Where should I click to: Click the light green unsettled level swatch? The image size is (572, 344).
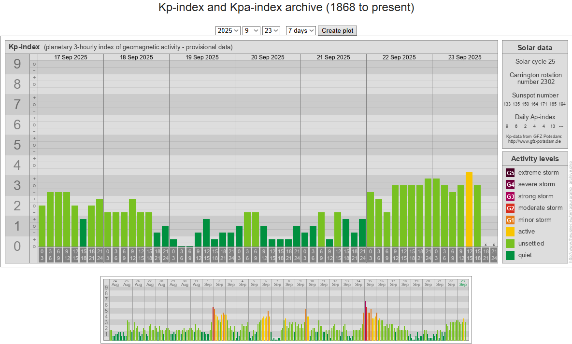(x=511, y=244)
